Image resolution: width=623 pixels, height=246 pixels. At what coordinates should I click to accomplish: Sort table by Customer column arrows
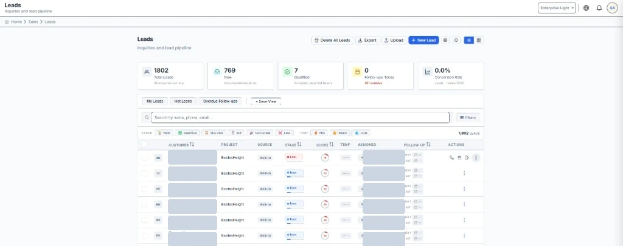point(192,145)
